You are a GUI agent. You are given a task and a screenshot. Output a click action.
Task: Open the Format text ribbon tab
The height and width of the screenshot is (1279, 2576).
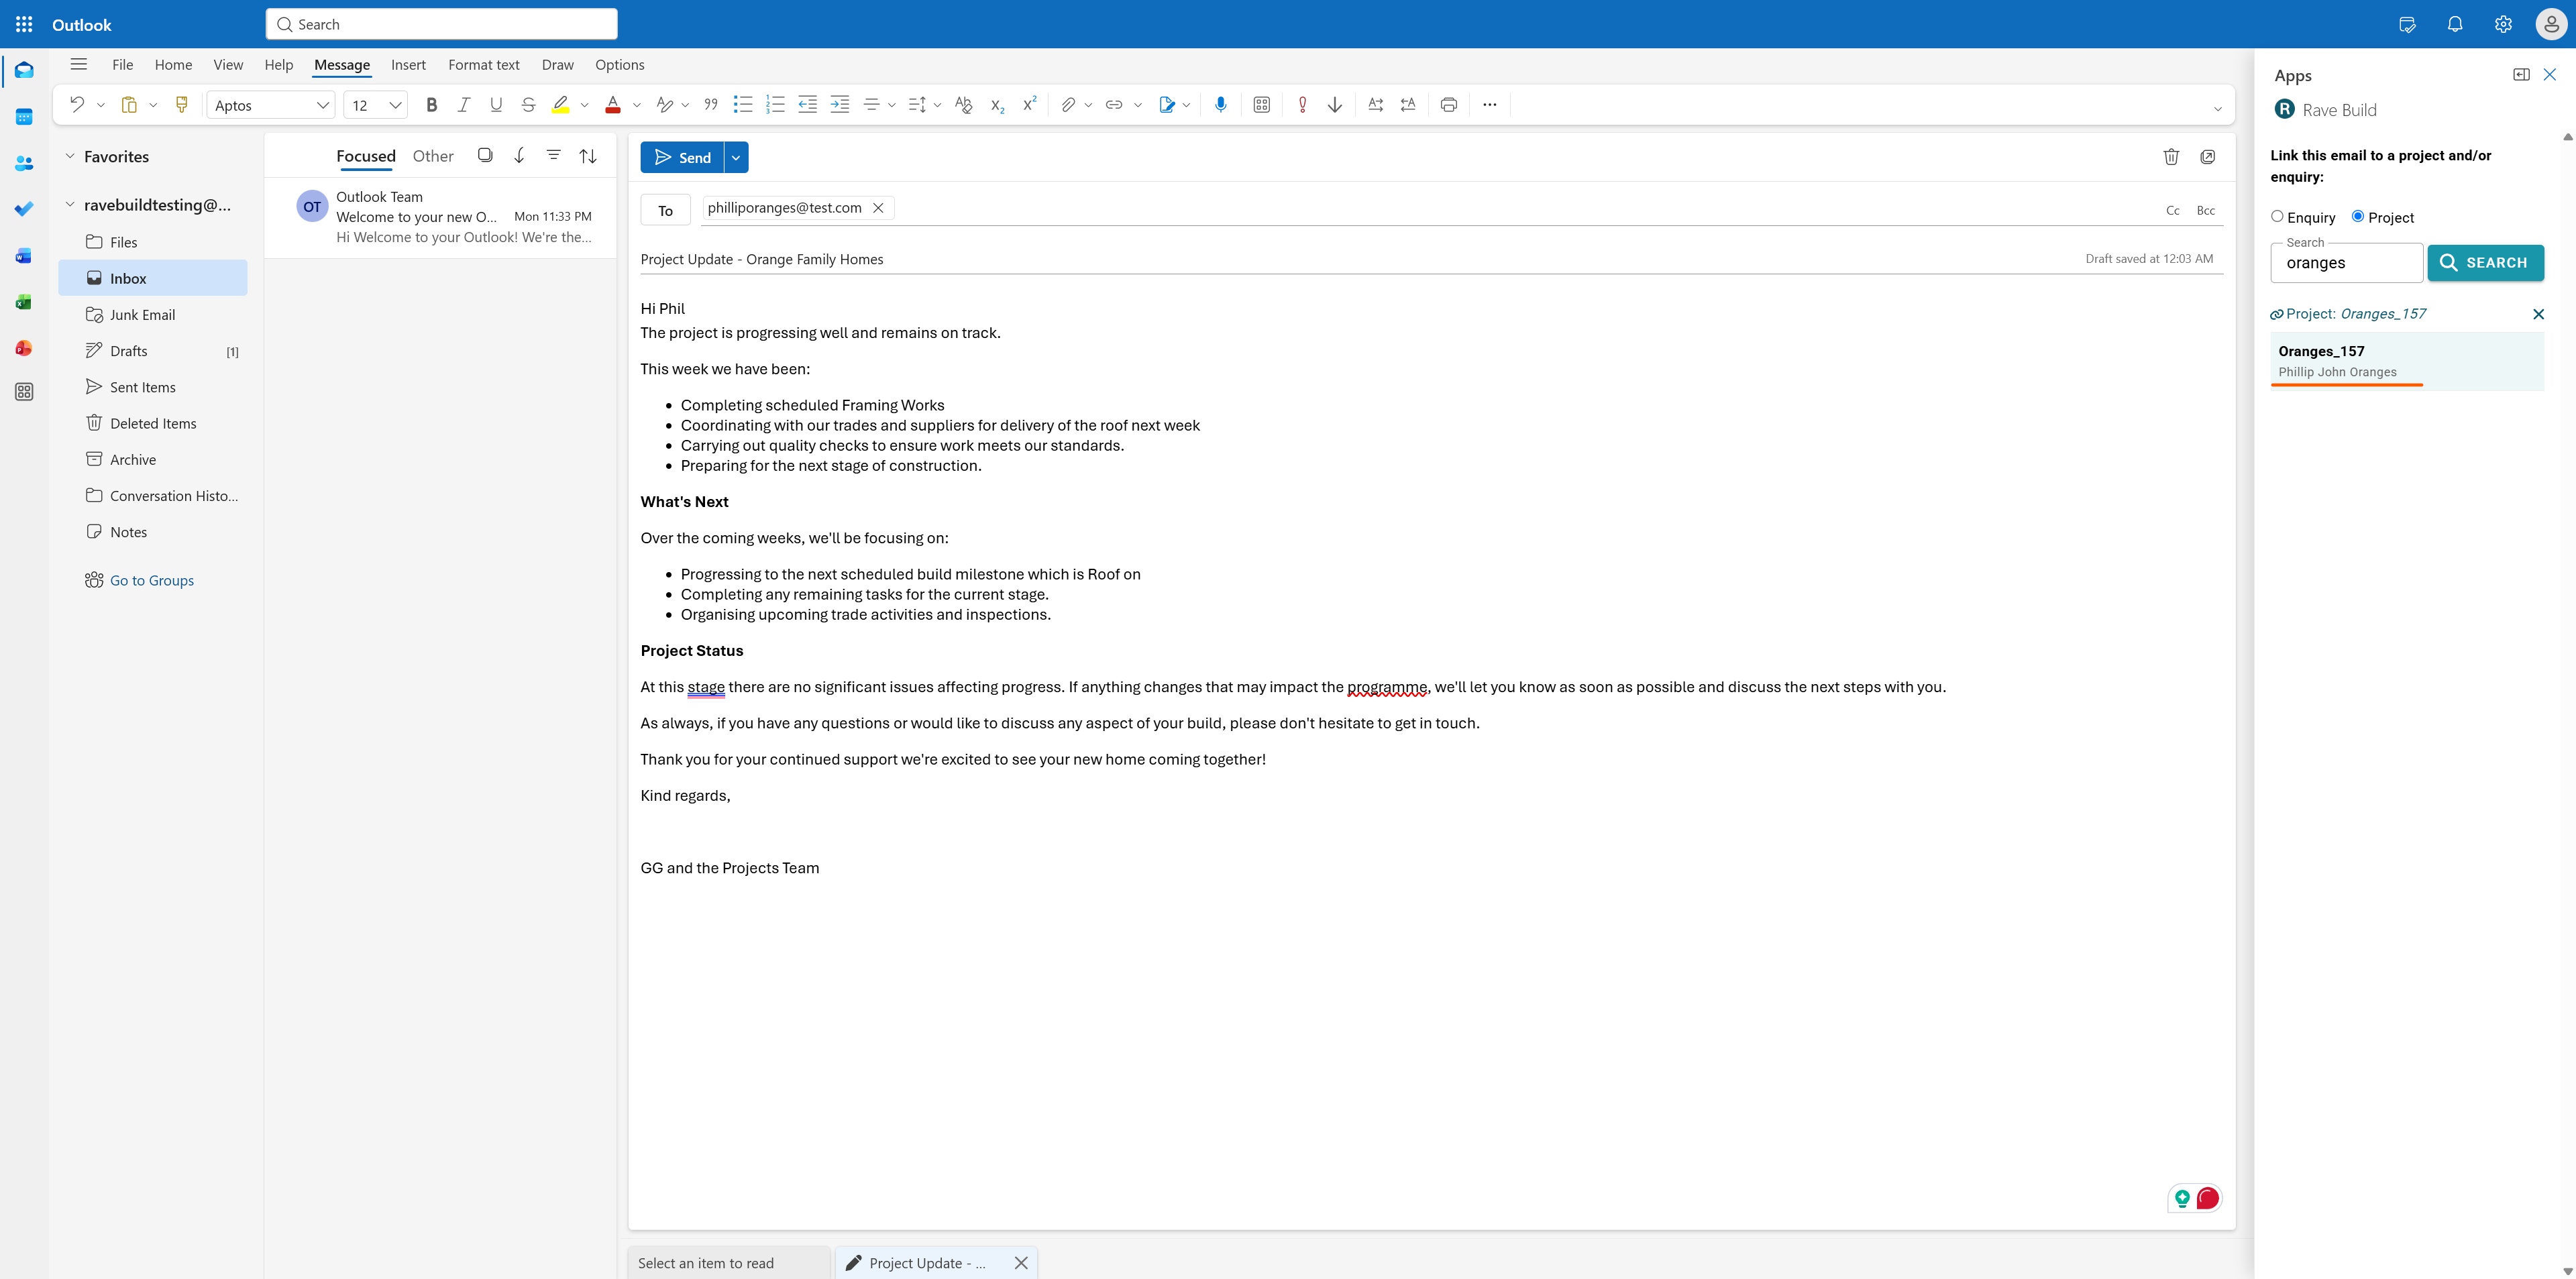click(x=484, y=65)
